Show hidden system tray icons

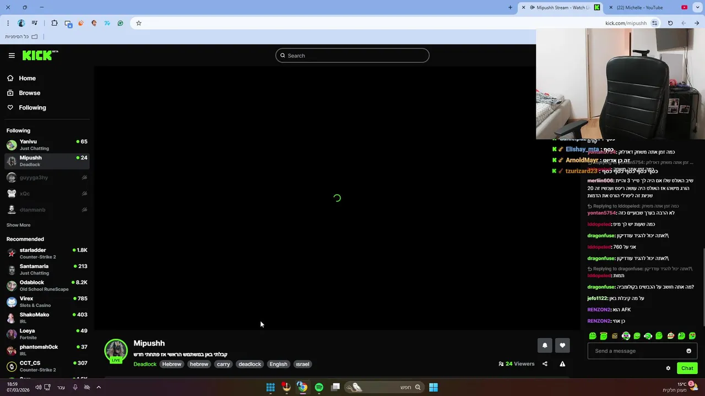pyautogui.click(x=99, y=387)
